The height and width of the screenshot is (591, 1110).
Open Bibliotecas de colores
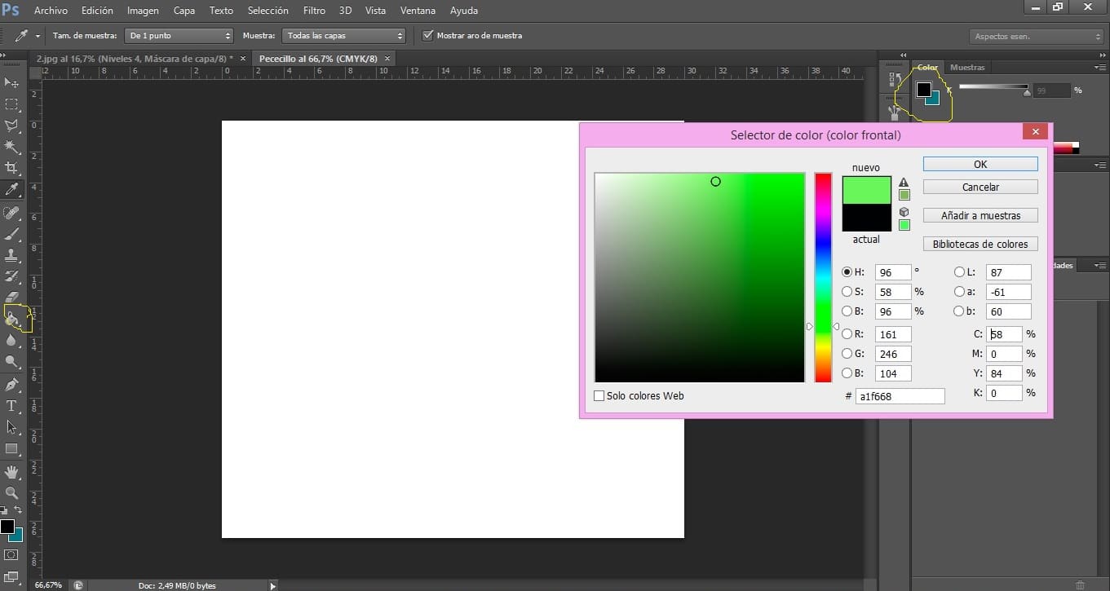pyautogui.click(x=980, y=245)
